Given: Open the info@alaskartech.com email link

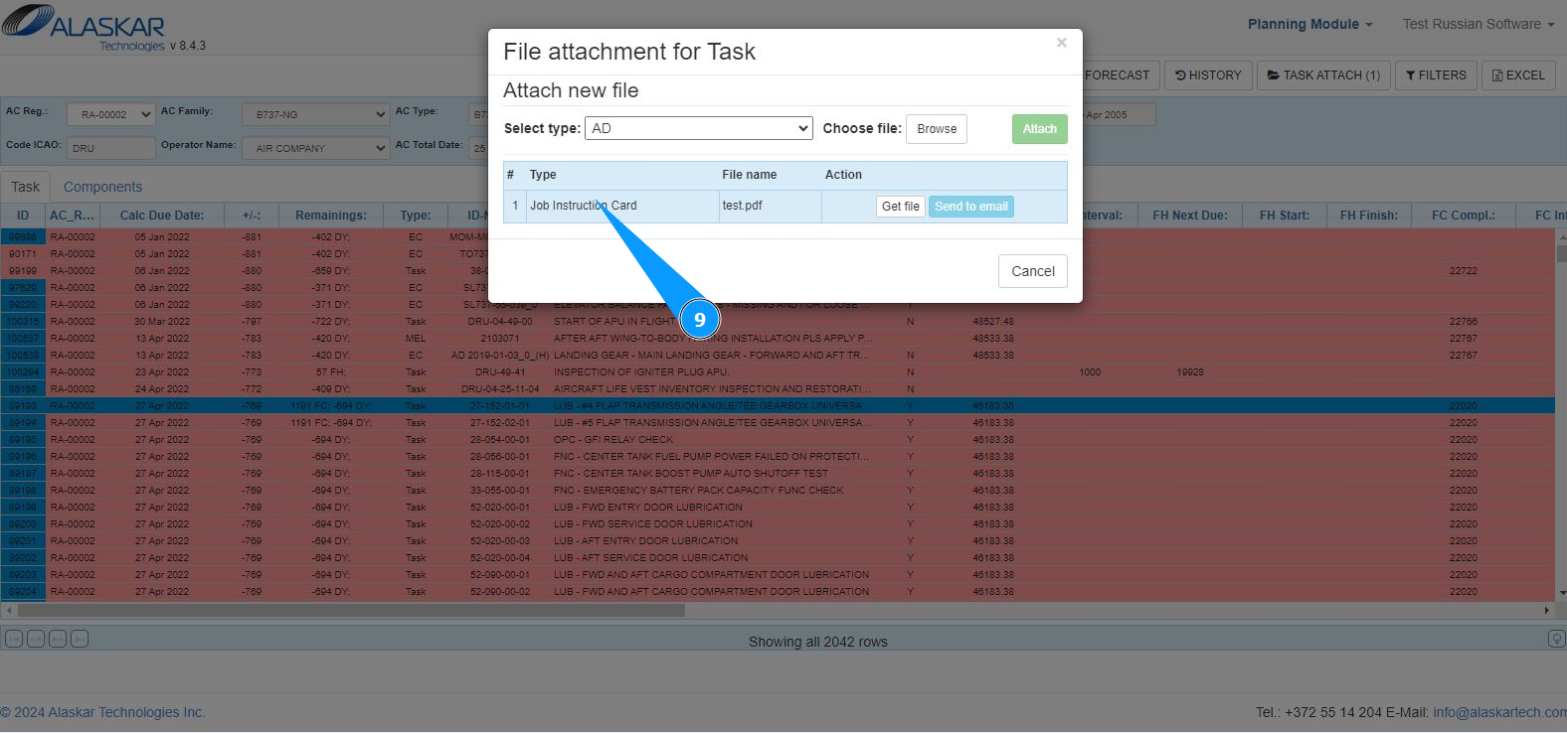Looking at the screenshot, I should click(1499, 712).
